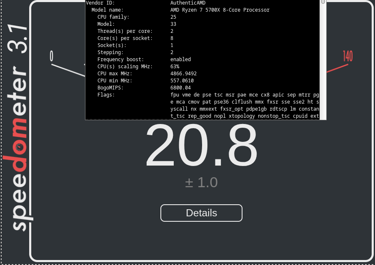Click the ± 1.0 margin text
Image resolution: width=375 pixels, height=265 pixels.
[x=201, y=182]
